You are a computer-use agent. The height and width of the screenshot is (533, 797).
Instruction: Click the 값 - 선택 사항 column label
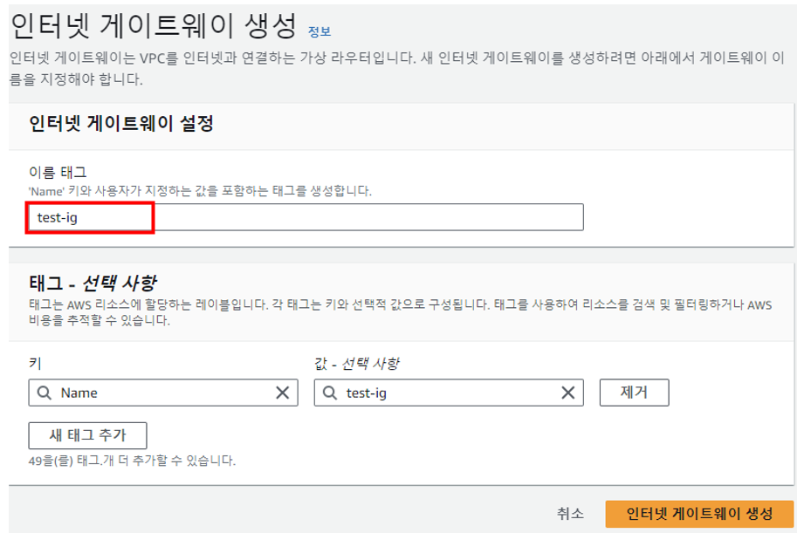coord(357,364)
